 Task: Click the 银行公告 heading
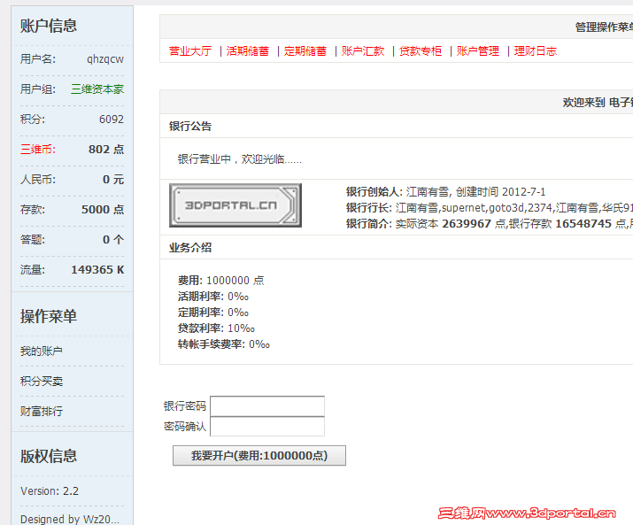(190, 126)
